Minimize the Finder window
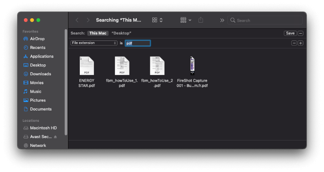The height and width of the screenshot is (172, 324). [x=32, y=20]
